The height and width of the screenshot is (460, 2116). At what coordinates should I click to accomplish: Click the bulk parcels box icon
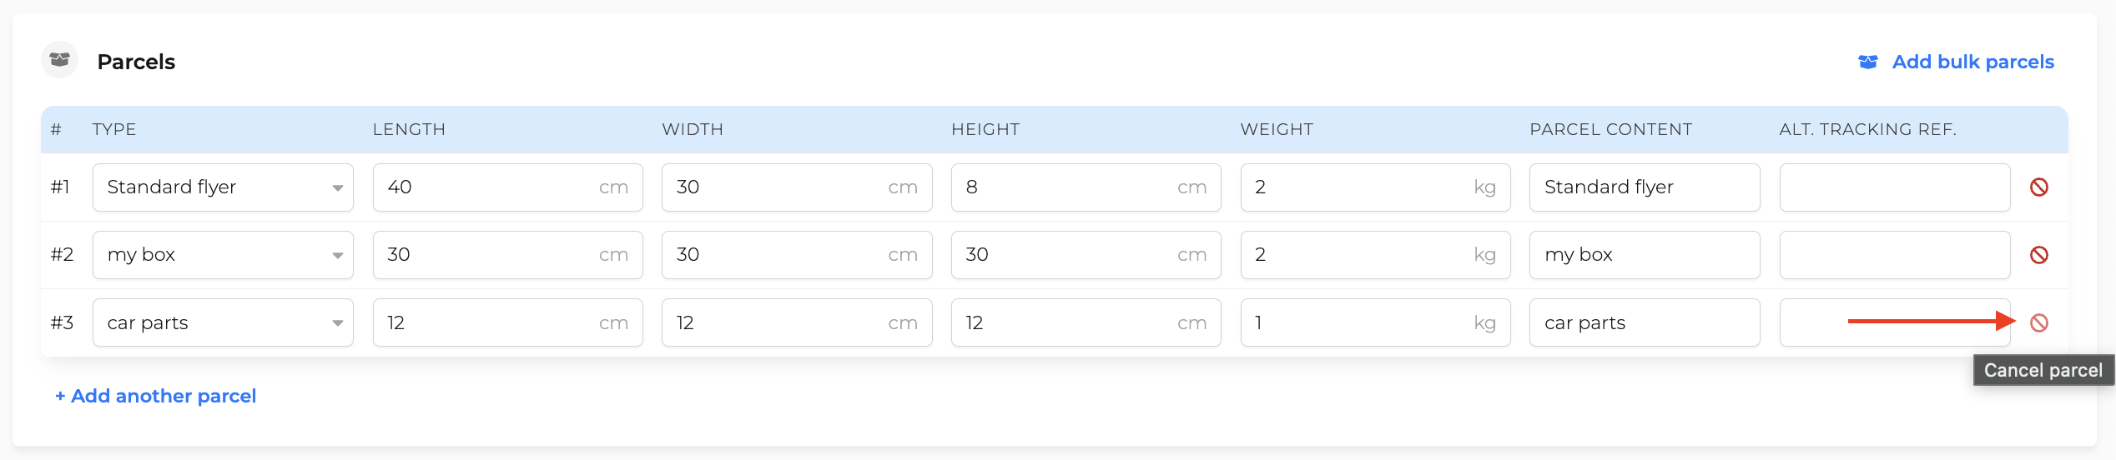(1867, 62)
